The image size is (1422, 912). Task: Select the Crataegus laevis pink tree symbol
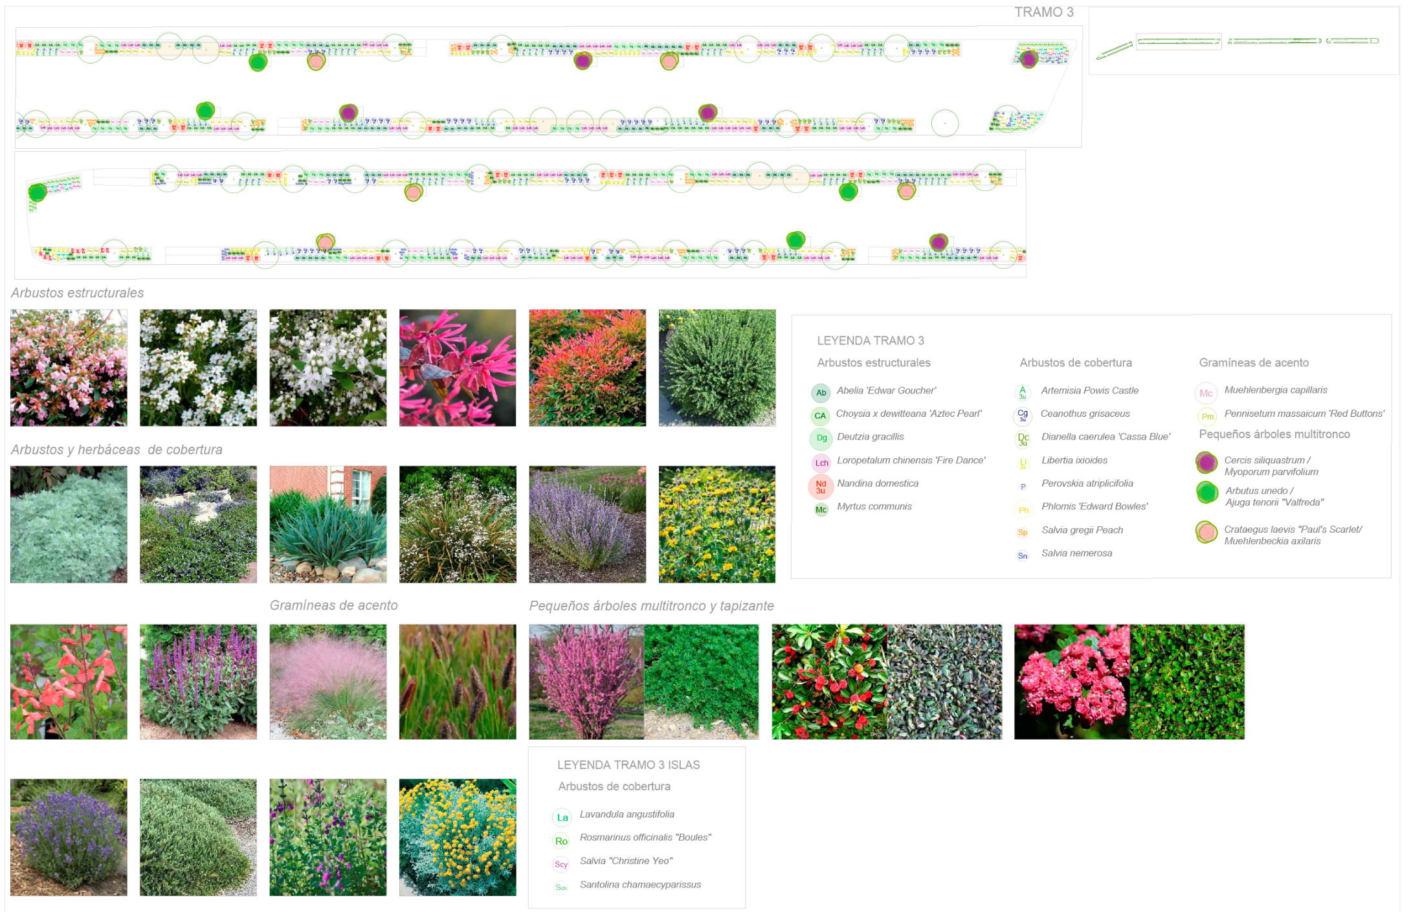click(1206, 533)
